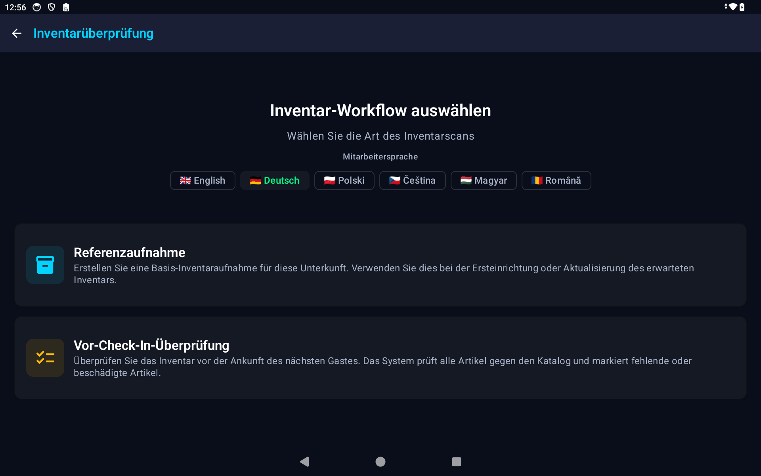Tap the Android home button

point(380,461)
